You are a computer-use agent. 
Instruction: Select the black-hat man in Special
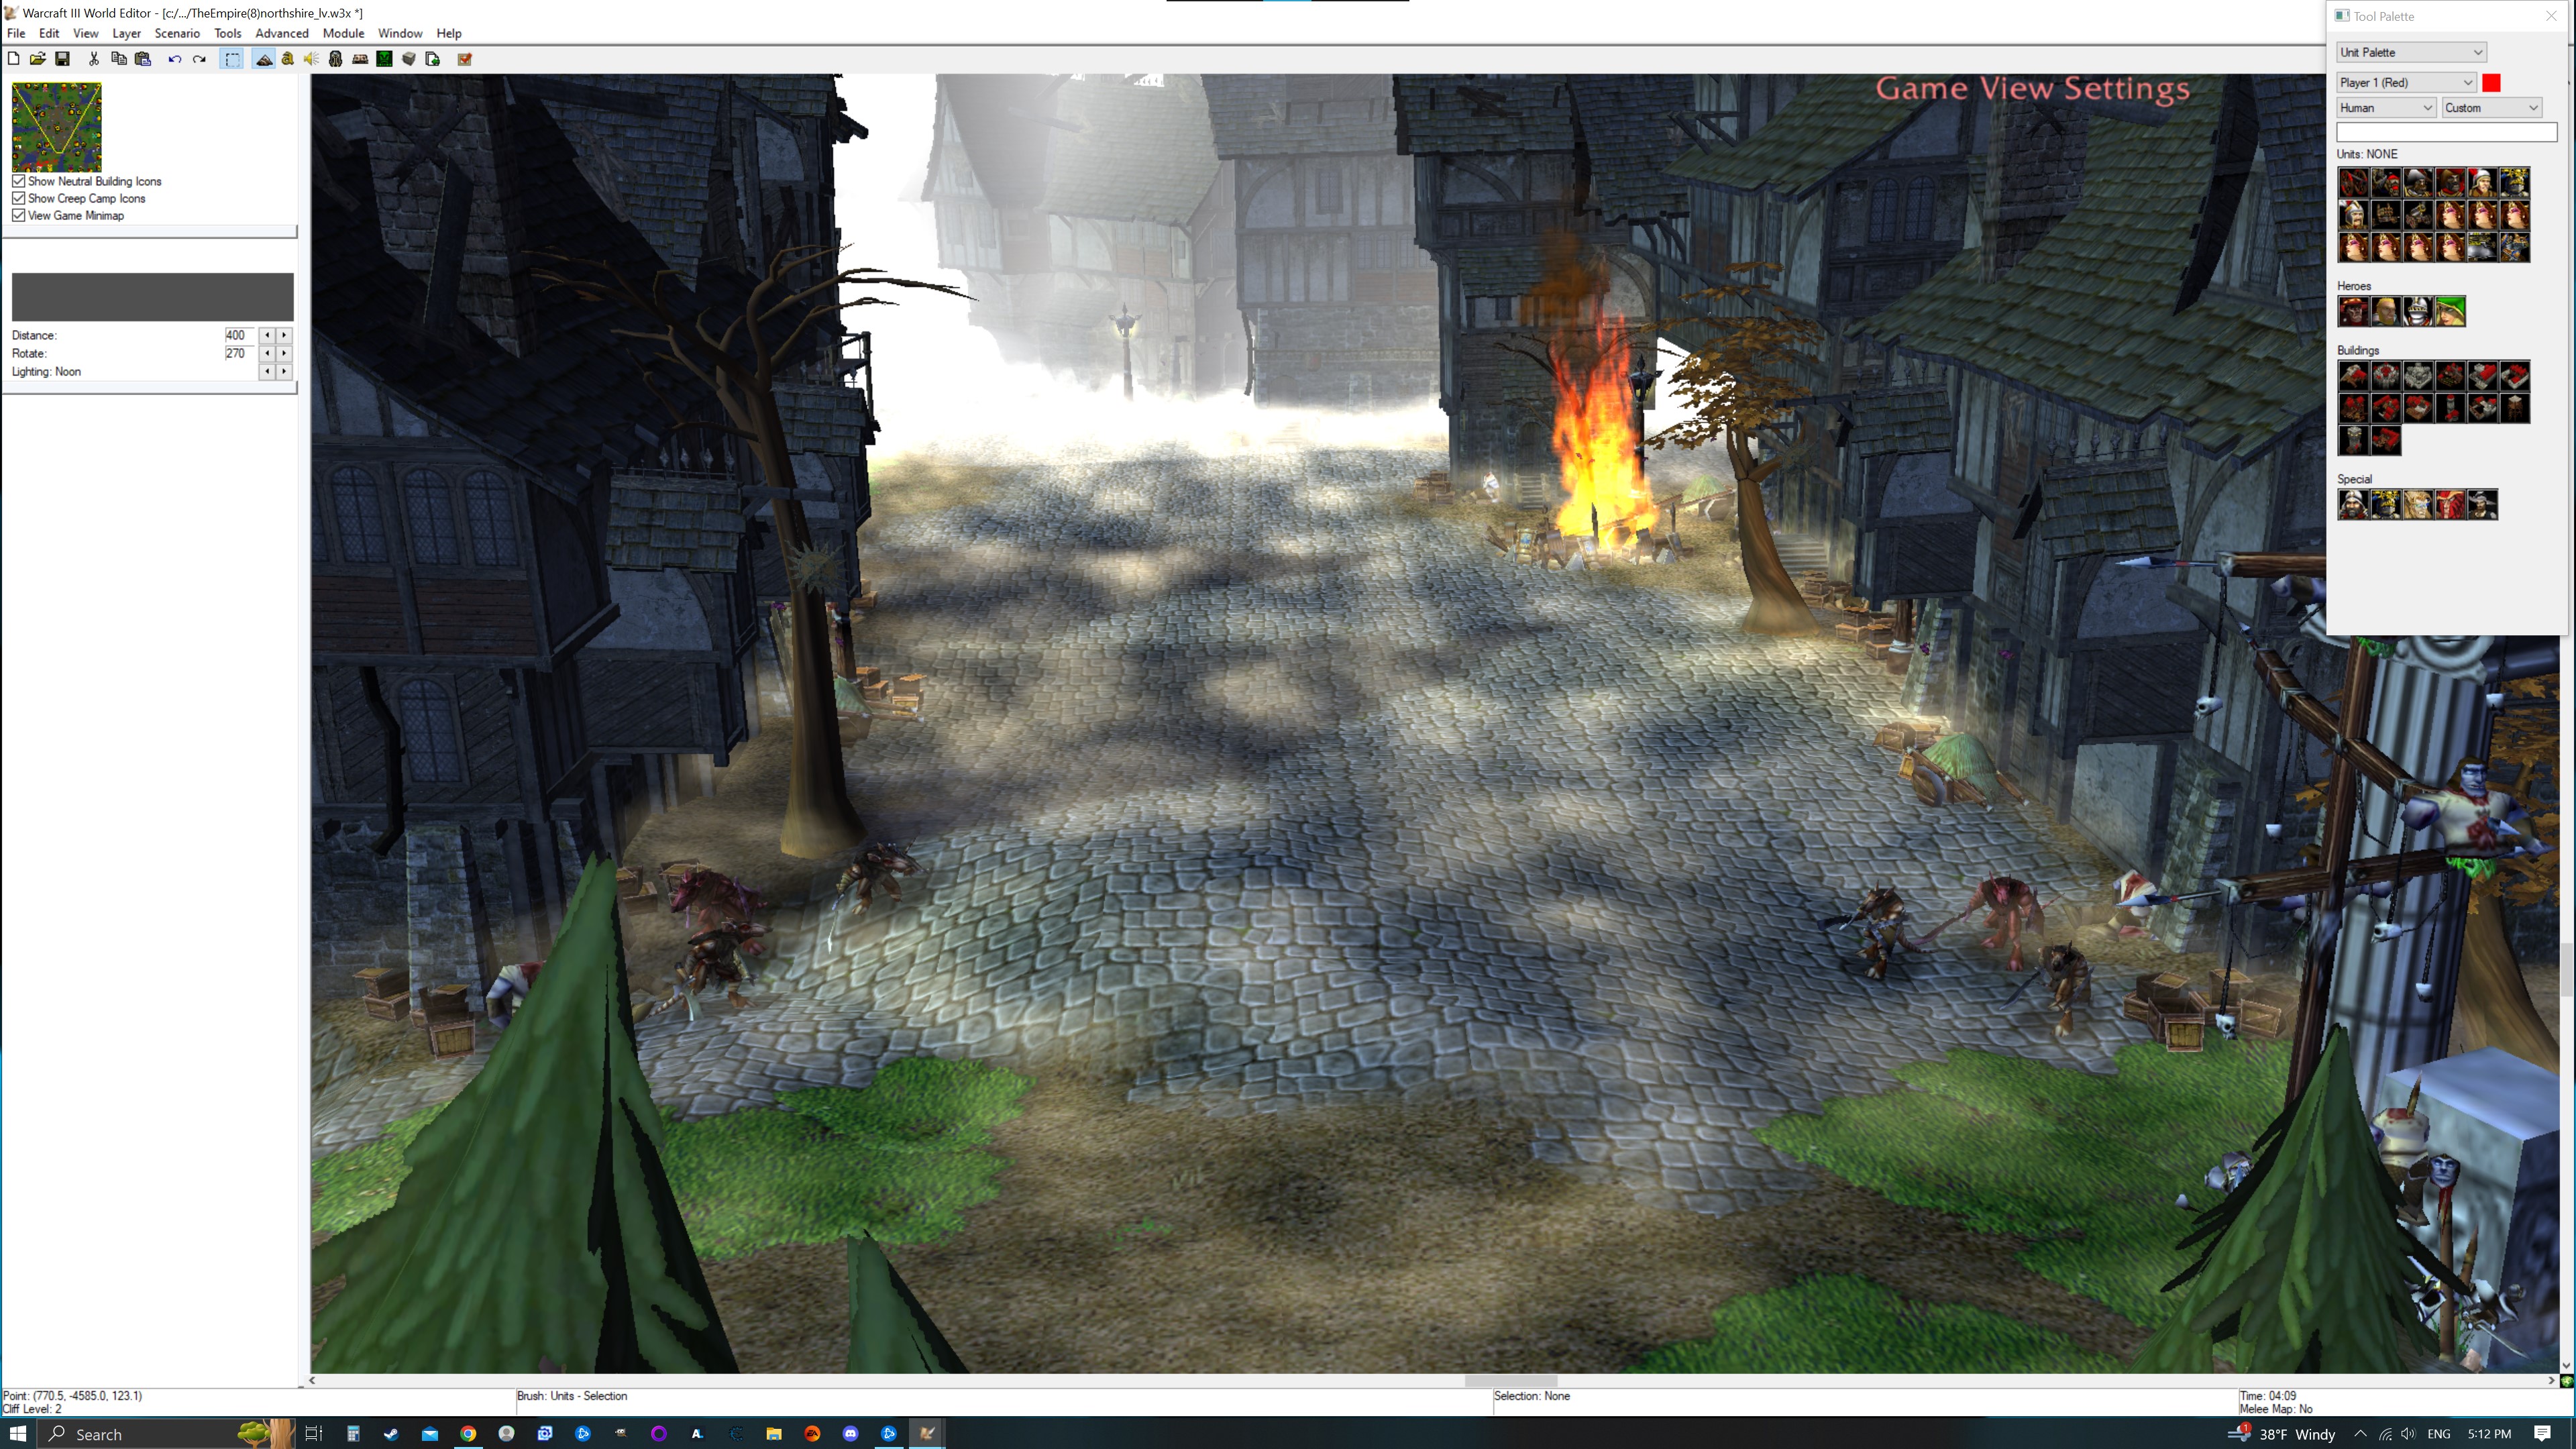click(2482, 504)
